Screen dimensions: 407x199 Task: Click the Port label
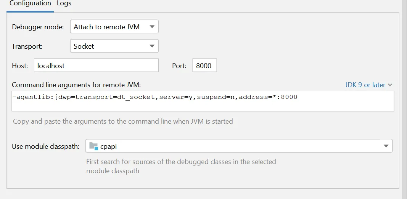[179, 65]
